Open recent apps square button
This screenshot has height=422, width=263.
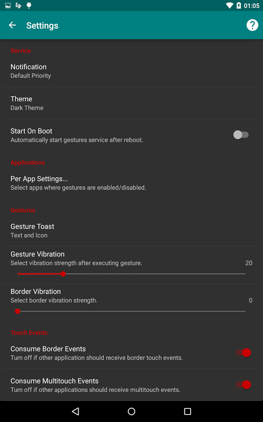click(188, 411)
